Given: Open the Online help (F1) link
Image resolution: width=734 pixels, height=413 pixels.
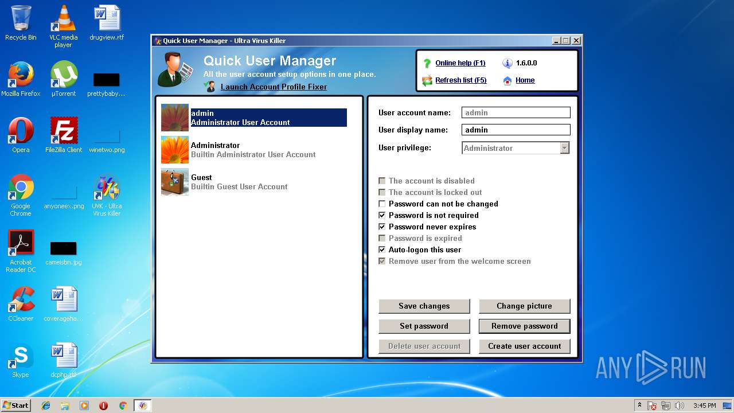Looking at the screenshot, I should pos(460,63).
